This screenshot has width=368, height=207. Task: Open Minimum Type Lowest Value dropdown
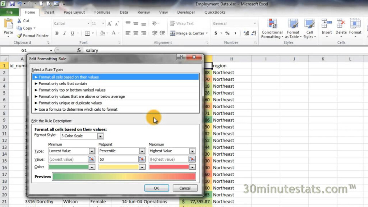pyautogui.click(x=92, y=151)
